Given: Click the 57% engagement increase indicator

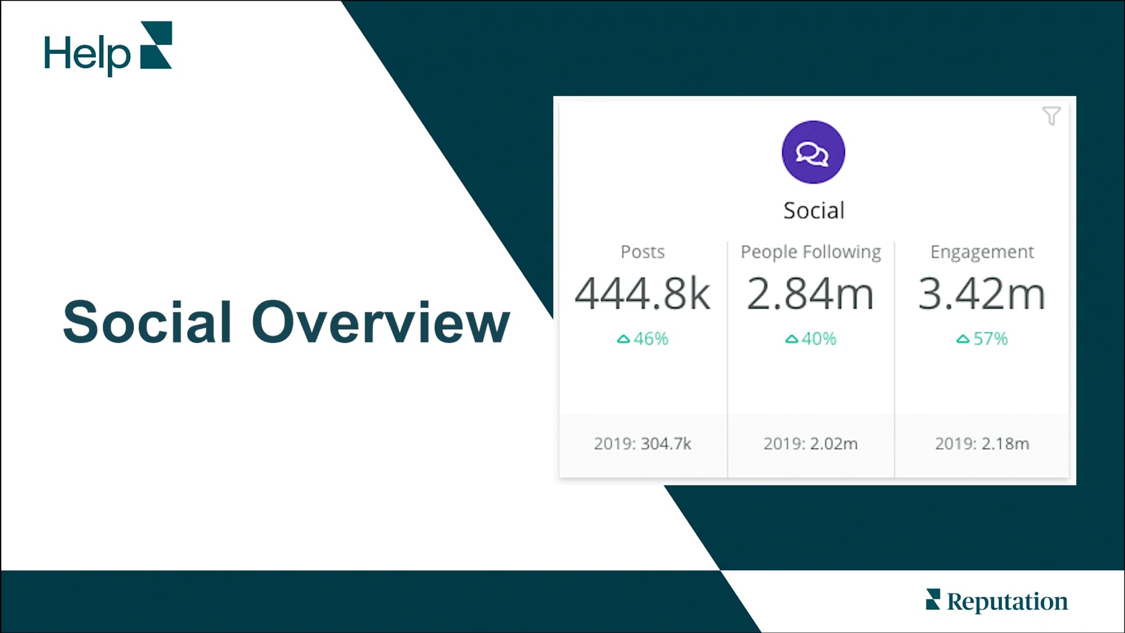Looking at the screenshot, I should pos(982,339).
